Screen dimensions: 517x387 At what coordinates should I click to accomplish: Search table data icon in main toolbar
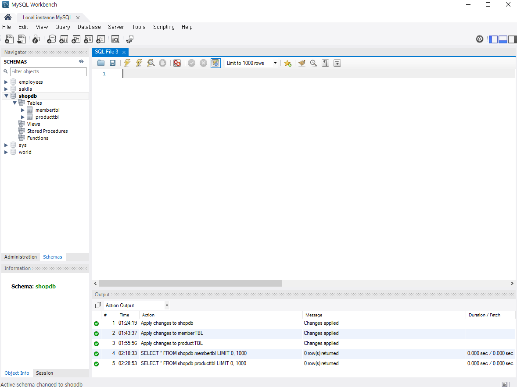115,39
